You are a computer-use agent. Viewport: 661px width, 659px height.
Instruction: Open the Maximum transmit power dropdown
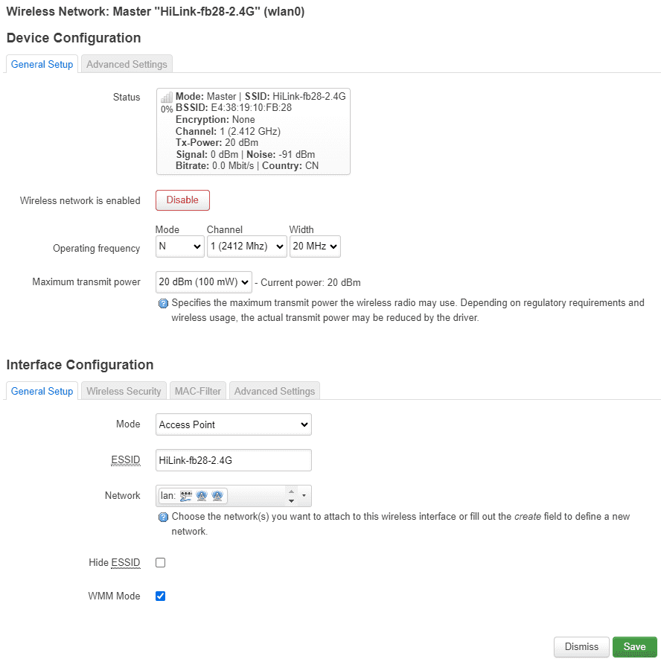[204, 283]
